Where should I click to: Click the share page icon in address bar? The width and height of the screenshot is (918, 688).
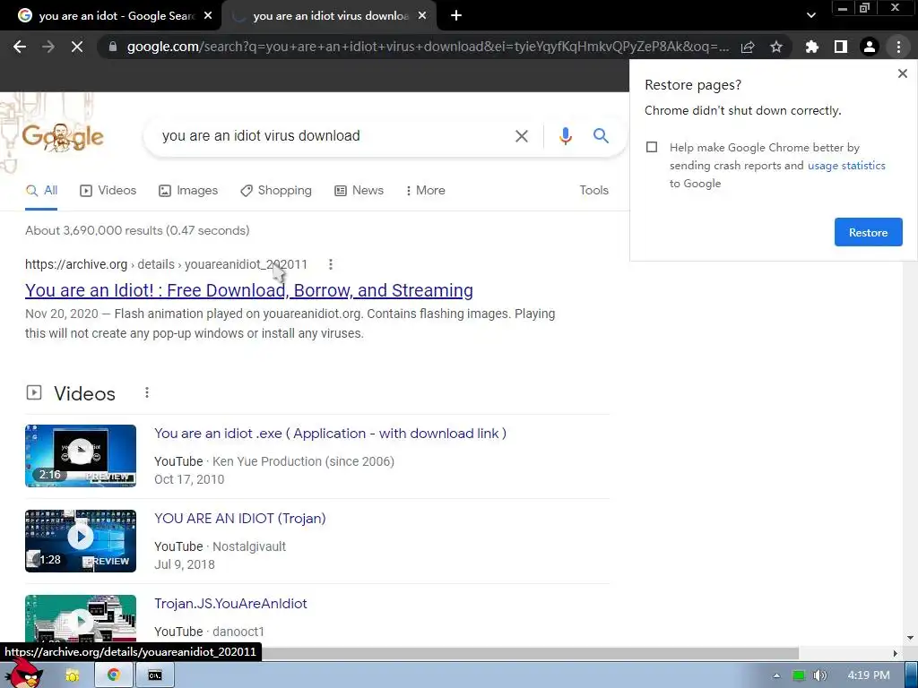coord(748,47)
